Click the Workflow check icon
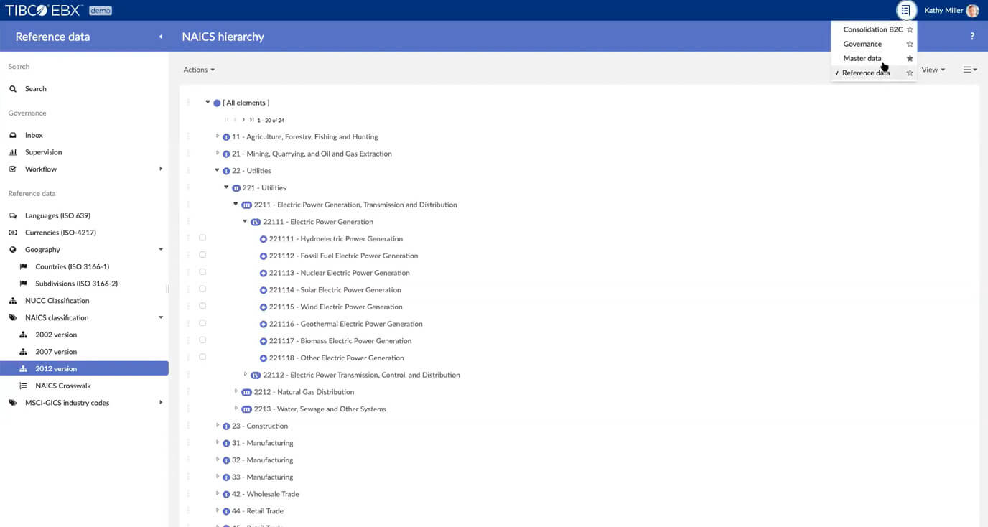 [13, 169]
